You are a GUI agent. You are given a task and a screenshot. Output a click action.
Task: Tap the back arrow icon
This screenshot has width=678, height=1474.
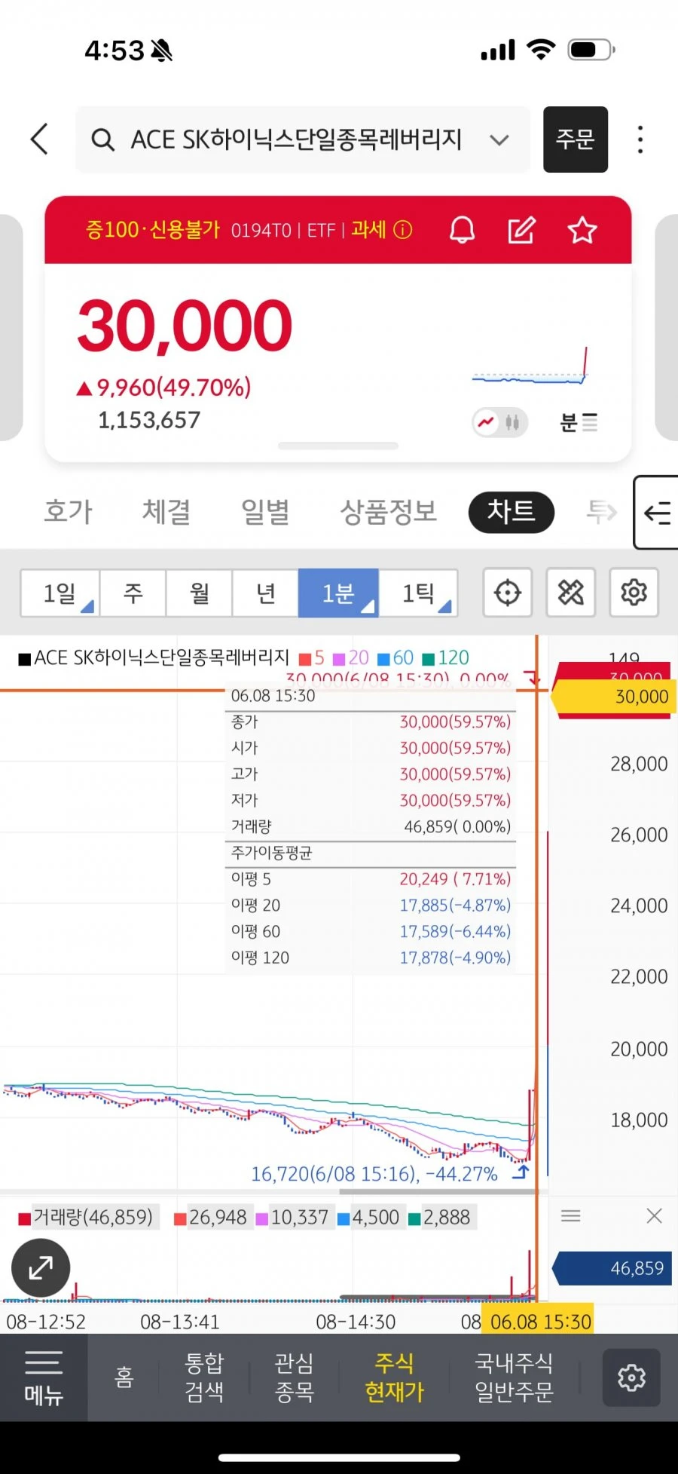click(x=40, y=139)
